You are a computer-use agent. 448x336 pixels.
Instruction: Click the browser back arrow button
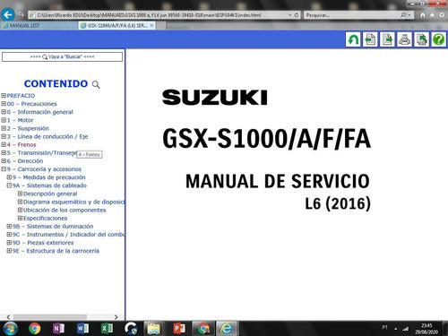[x=8, y=14]
